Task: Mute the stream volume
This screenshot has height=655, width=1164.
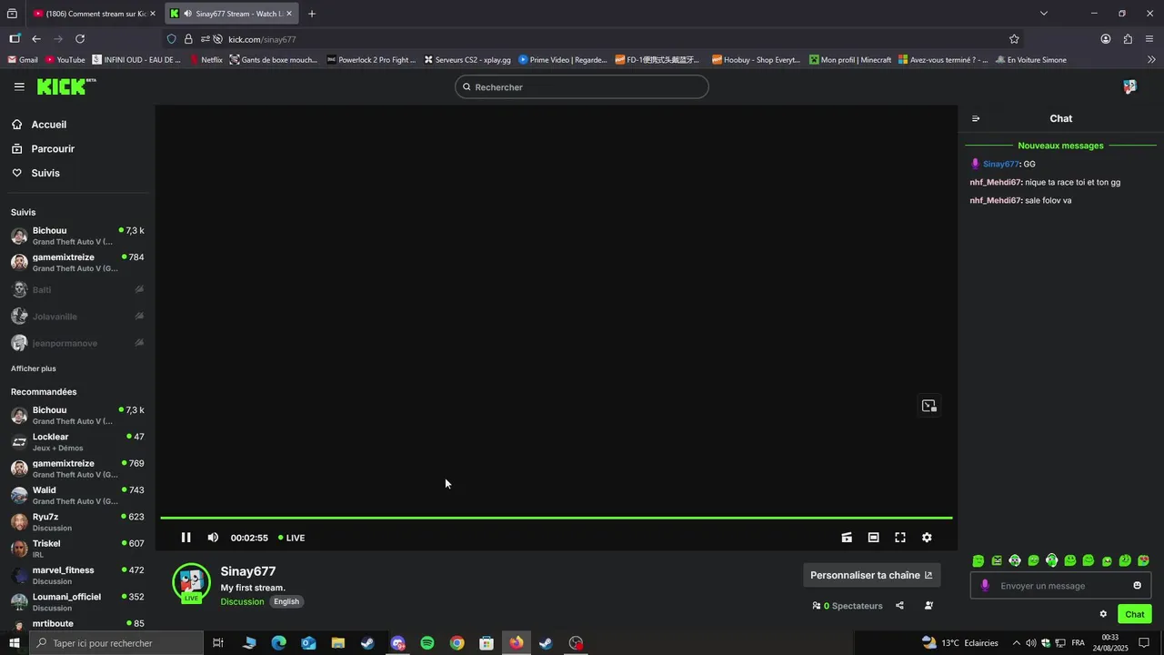Action: coord(213,538)
